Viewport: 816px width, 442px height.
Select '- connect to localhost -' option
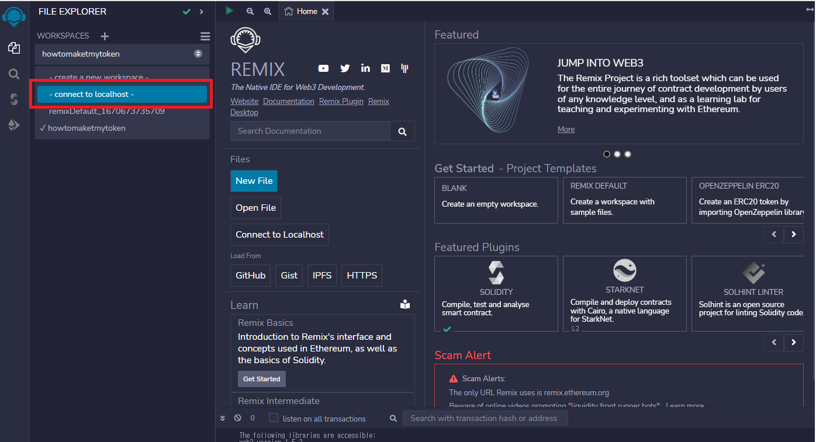122,94
